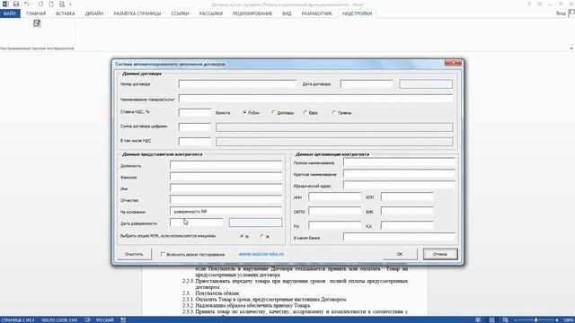Click the VAT rate percent field
Viewport: 575px width, 323px height.
pos(195,112)
